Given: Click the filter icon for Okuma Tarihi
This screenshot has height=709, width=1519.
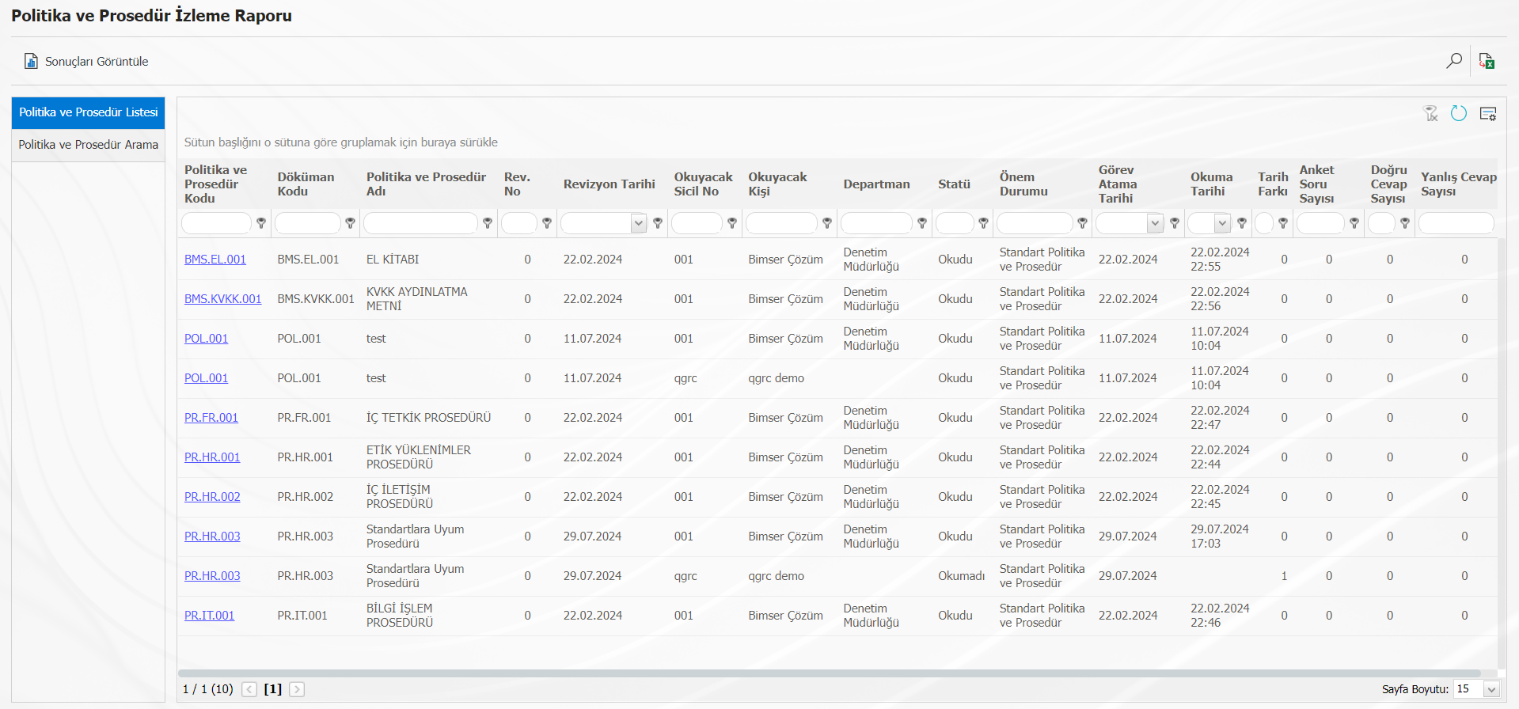Looking at the screenshot, I should click(x=1242, y=223).
